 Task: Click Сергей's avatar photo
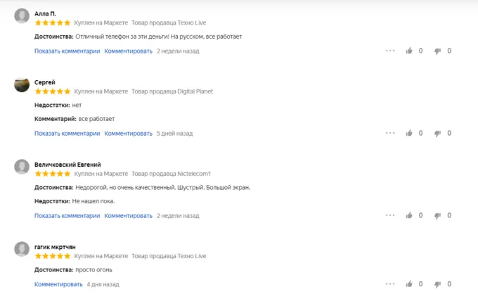pyautogui.click(x=22, y=84)
